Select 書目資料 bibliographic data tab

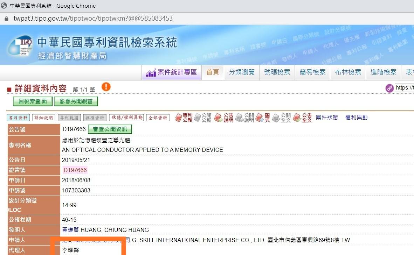coord(18,118)
